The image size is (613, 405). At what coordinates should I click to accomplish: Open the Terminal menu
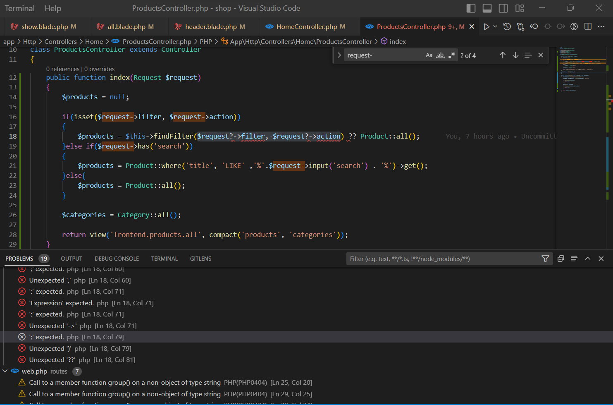pos(19,8)
